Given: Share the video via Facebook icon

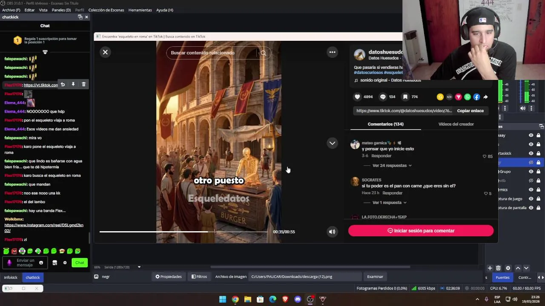Looking at the screenshot, I should click(x=476, y=97).
